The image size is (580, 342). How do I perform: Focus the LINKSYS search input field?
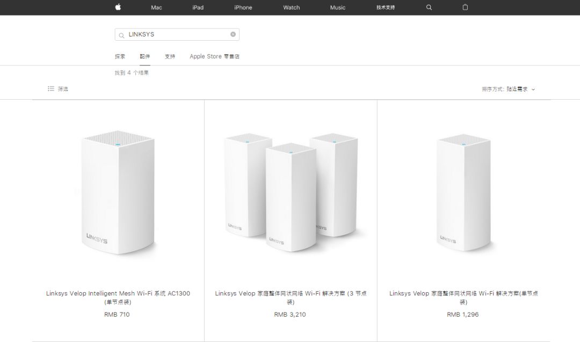pyautogui.click(x=177, y=34)
